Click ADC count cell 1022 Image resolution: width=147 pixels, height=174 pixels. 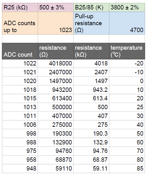pos(20,64)
